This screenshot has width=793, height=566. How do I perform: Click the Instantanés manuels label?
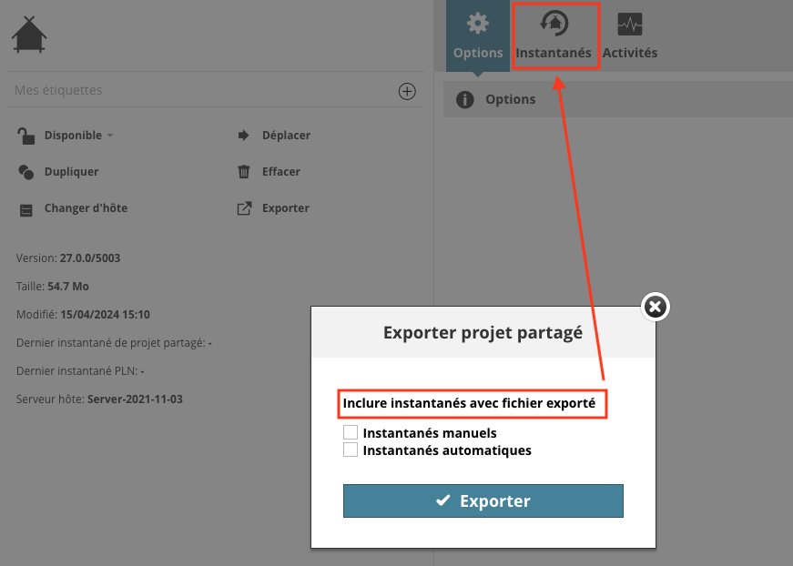coord(430,433)
